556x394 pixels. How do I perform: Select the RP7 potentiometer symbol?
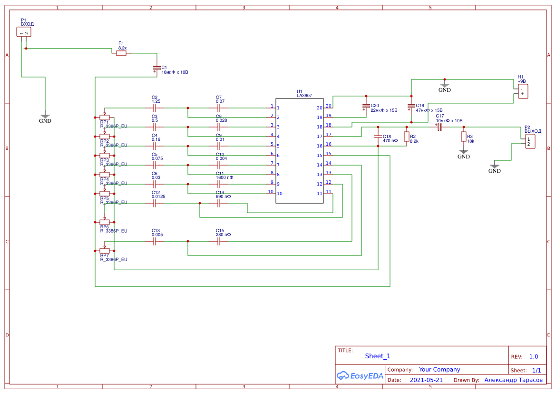coord(105,250)
